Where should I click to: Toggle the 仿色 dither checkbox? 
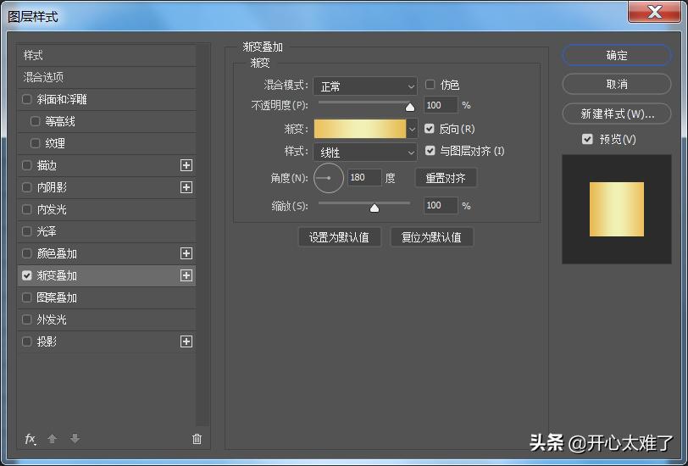[x=430, y=84]
